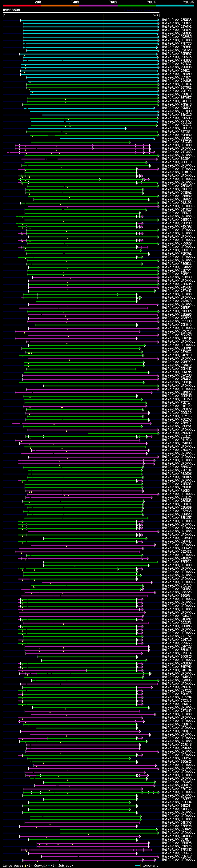This screenshot has width=197, height=868.
Task: Click hit label UniRef100_P79929
Action: pyautogui.click(x=177, y=243)
